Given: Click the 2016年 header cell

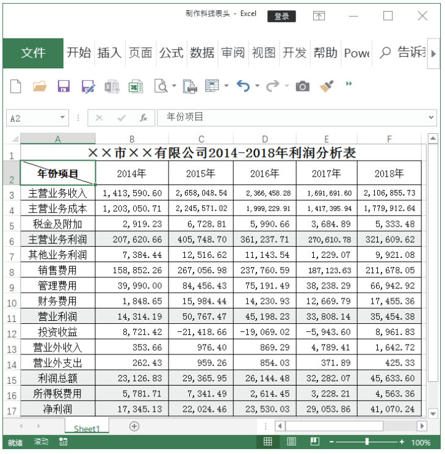Looking at the screenshot, I should coord(265,173).
